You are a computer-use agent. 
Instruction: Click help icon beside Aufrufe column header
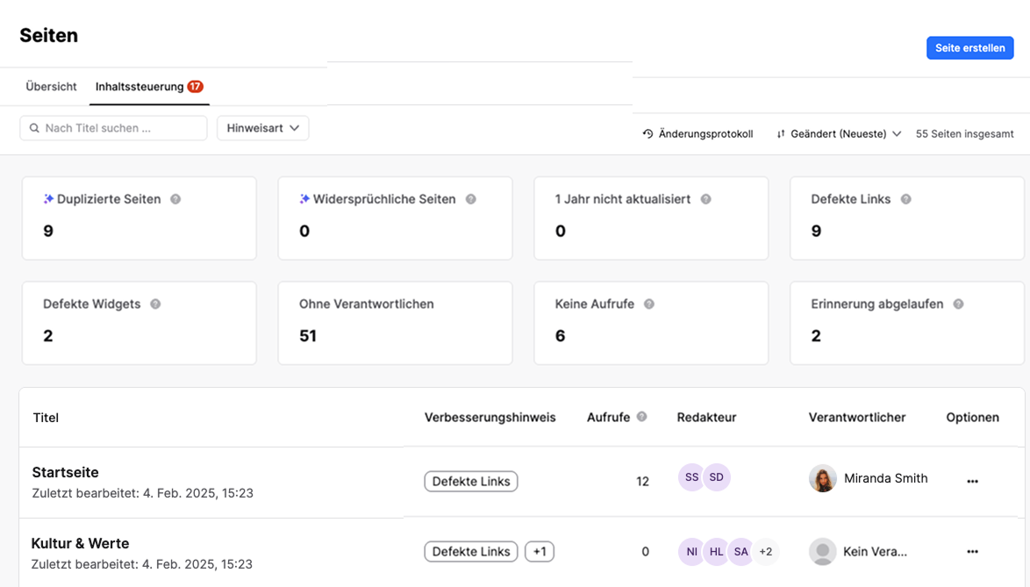(642, 416)
